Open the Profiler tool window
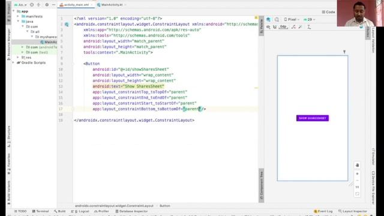 101,211
